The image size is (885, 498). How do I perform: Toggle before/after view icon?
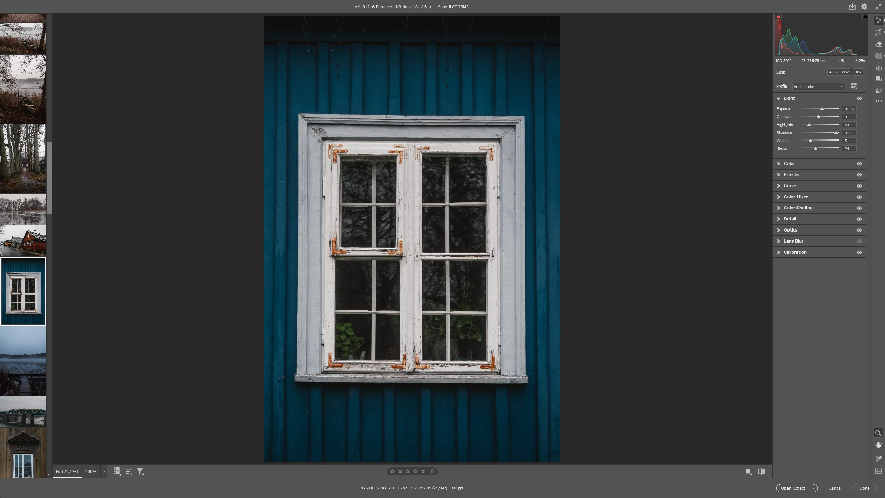(x=761, y=471)
